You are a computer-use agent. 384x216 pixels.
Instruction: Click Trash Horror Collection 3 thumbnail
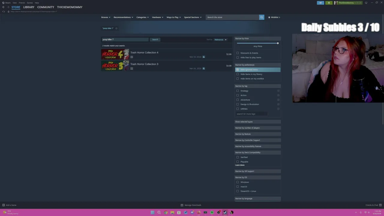pos(115,66)
